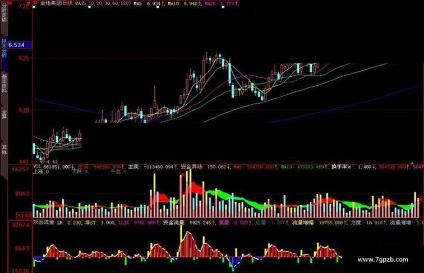Click the 准ST: 1.000 readout

pyautogui.click(x=99, y=223)
